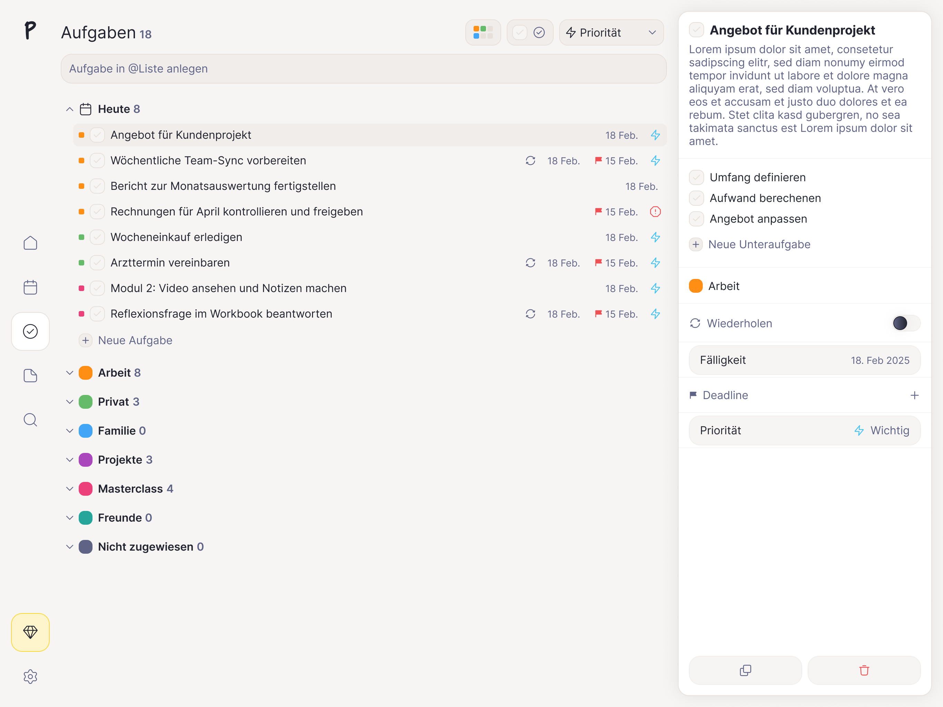Image resolution: width=943 pixels, height=707 pixels.
Task: Click the Lorem ipsum description text
Action: tap(800, 95)
